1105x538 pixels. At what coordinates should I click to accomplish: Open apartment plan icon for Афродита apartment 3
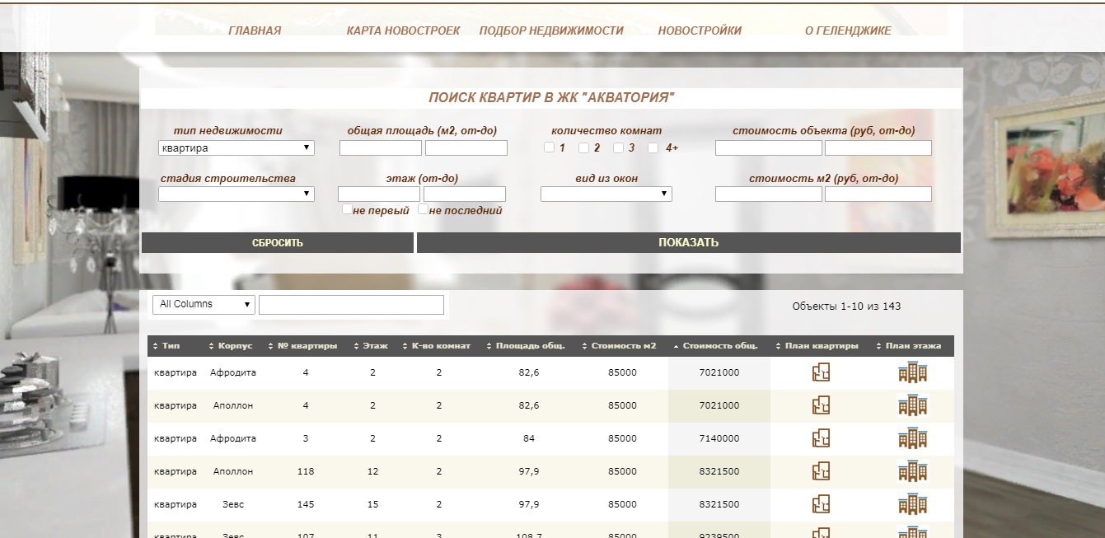[x=821, y=438]
